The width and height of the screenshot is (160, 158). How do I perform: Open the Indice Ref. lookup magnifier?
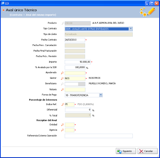63,104
